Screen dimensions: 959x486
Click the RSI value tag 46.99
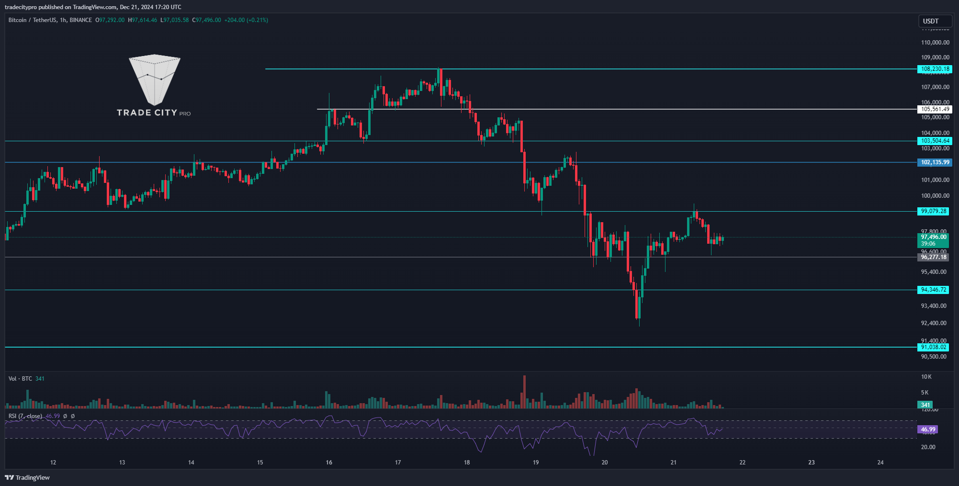[x=927, y=429]
